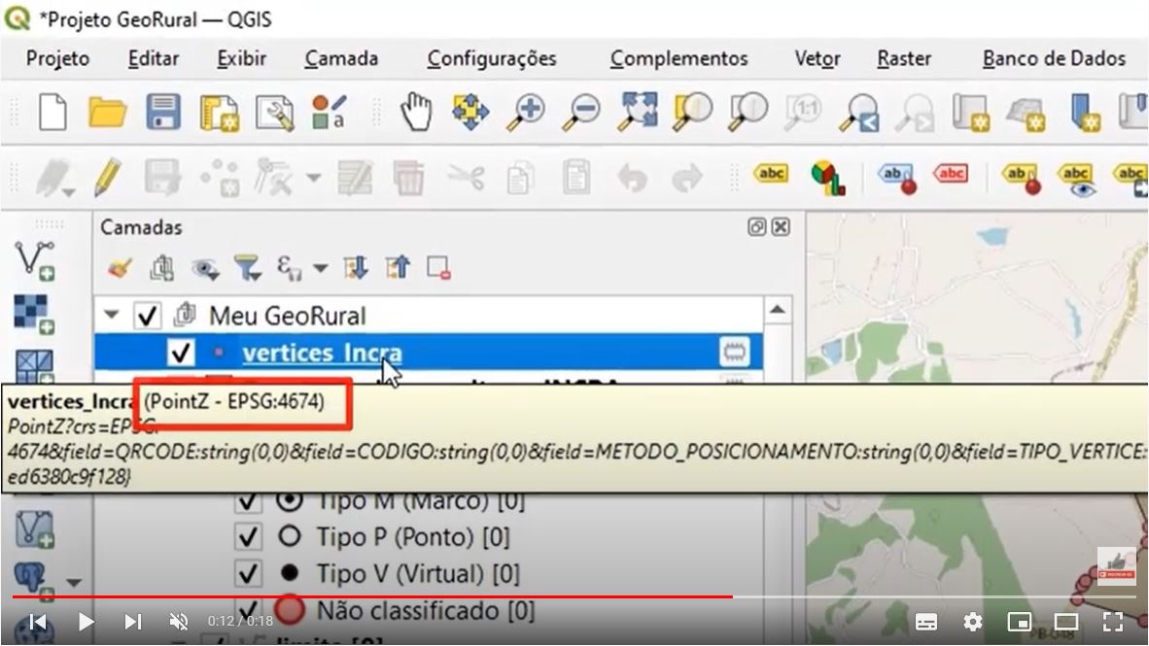Toggle vertices_Incra layer visibility checkbox
The width and height of the screenshot is (1149, 646).
[180, 353]
